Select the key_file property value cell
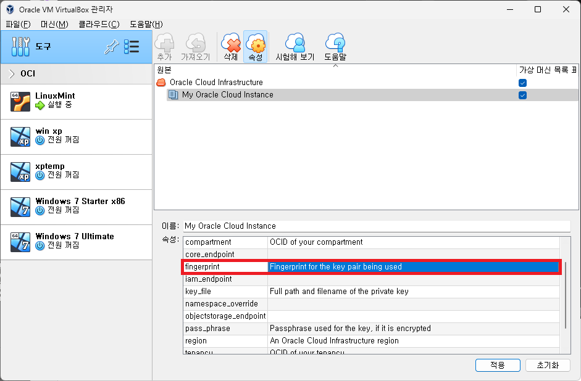This screenshot has width=581, height=381. click(414, 292)
